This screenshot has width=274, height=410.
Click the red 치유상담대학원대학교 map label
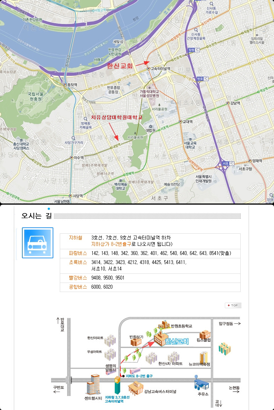[117, 118]
